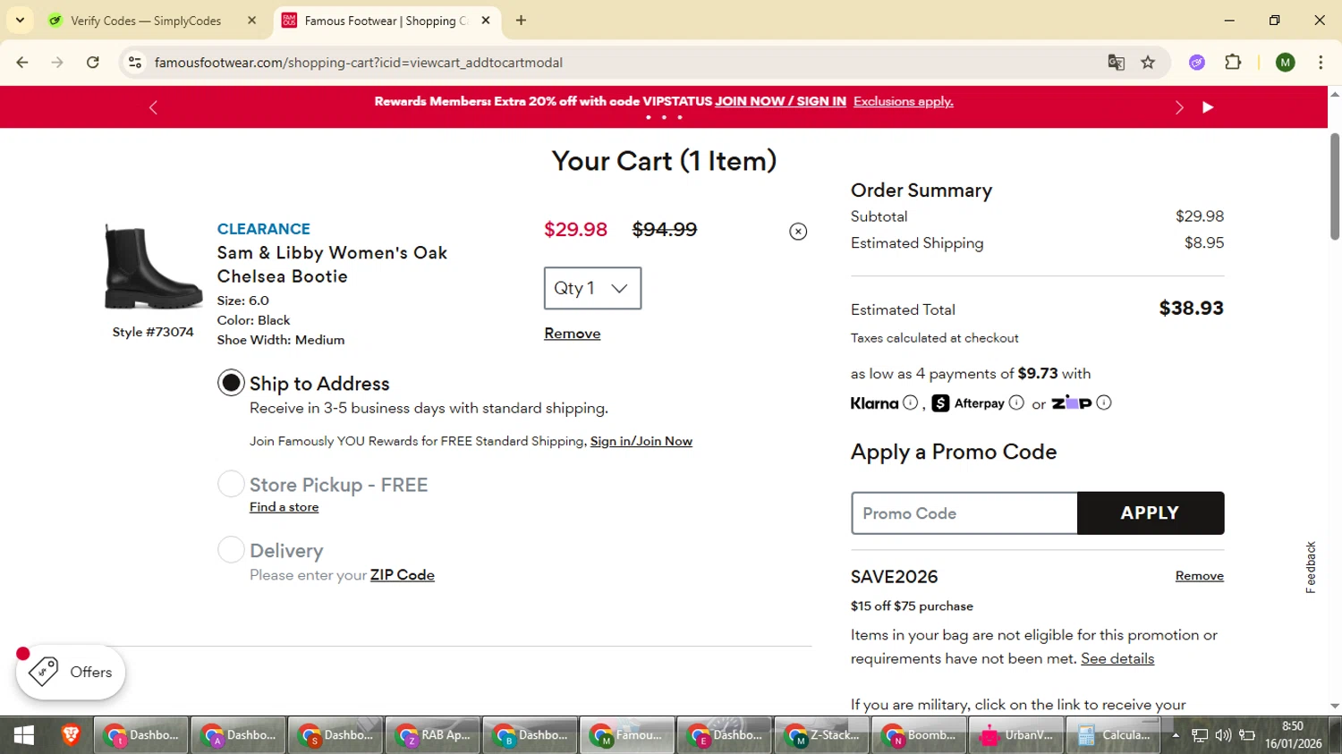Bookmark this page with the star icon
This screenshot has height=754, width=1342.
click(x=1148, y=63)
